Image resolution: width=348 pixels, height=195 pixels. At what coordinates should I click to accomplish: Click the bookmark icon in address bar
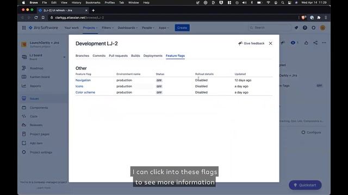(x=43, y=17)
